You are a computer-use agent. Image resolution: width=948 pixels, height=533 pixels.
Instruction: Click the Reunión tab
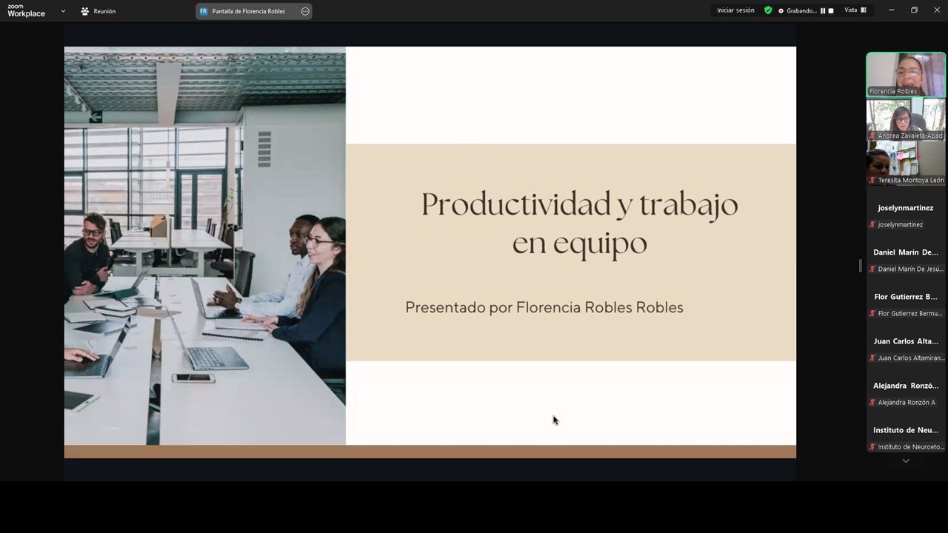(x=98, y=11)
